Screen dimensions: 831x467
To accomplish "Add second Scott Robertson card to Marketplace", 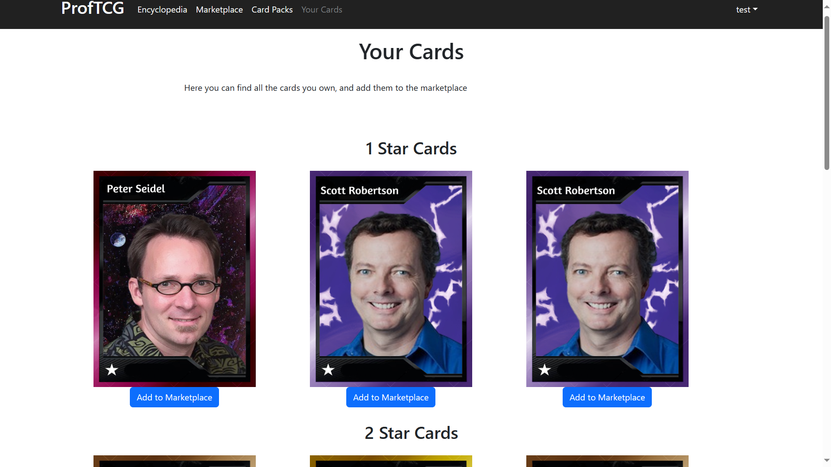I will click(x=607, y=397).
